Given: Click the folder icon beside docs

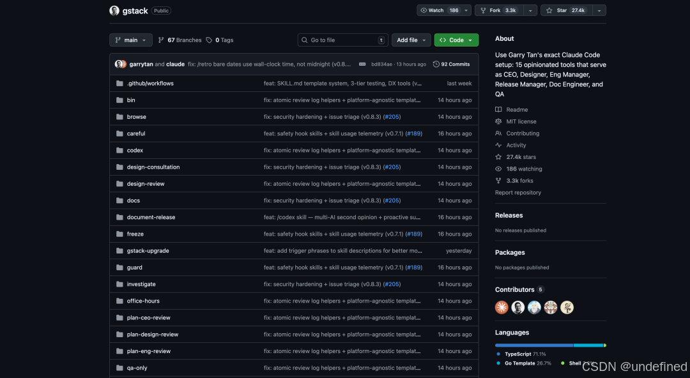Looking at the screenshot, I should [x=119, y=200].
